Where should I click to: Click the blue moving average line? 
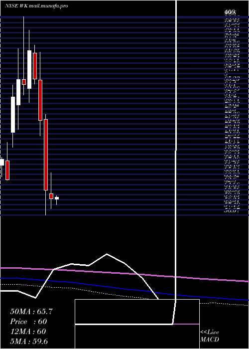[124, 289]
